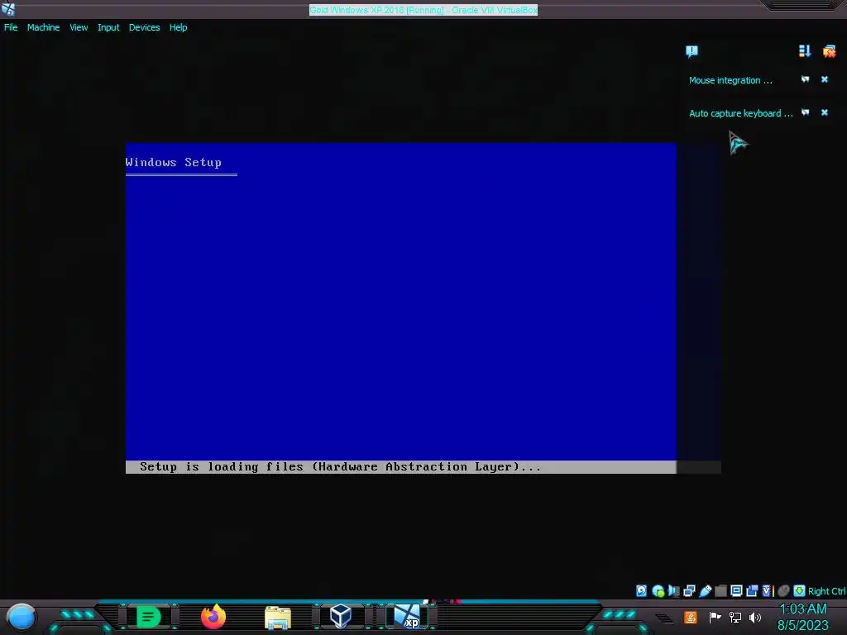Switch to the XP VM taskbar button
Viewport: 847px width, 635px height.
pos(407,617)
